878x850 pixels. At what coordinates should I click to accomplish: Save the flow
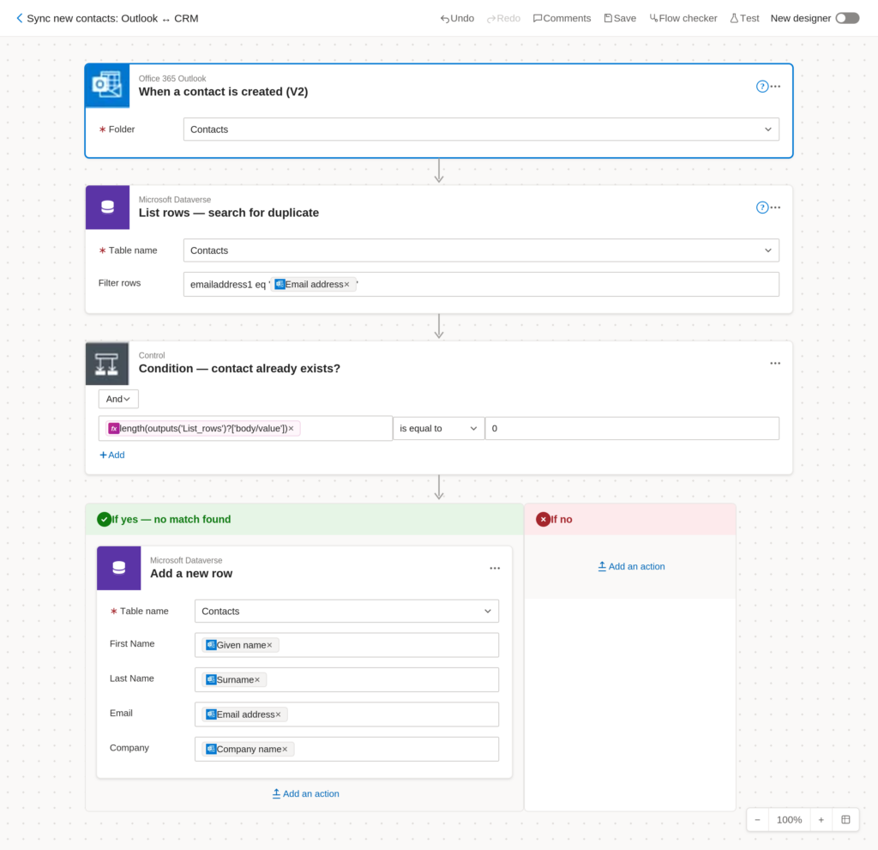(x=620, y=19)
